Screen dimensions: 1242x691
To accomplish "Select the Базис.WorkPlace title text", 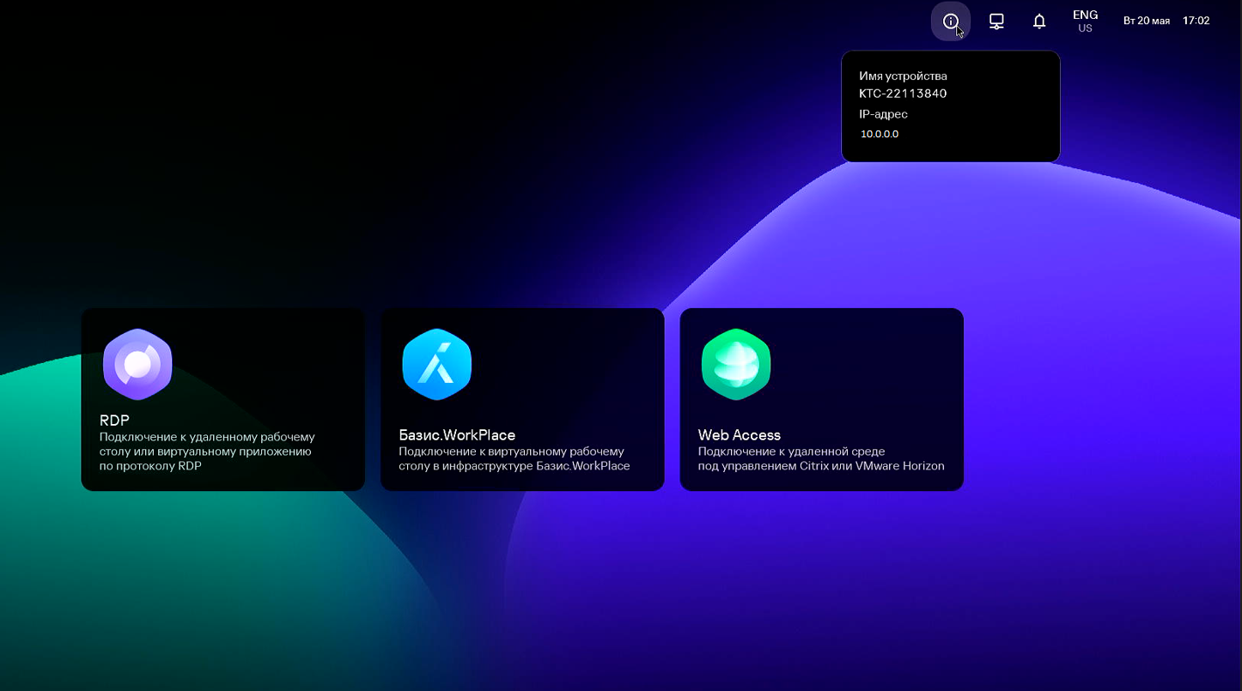I will [457, 435].
